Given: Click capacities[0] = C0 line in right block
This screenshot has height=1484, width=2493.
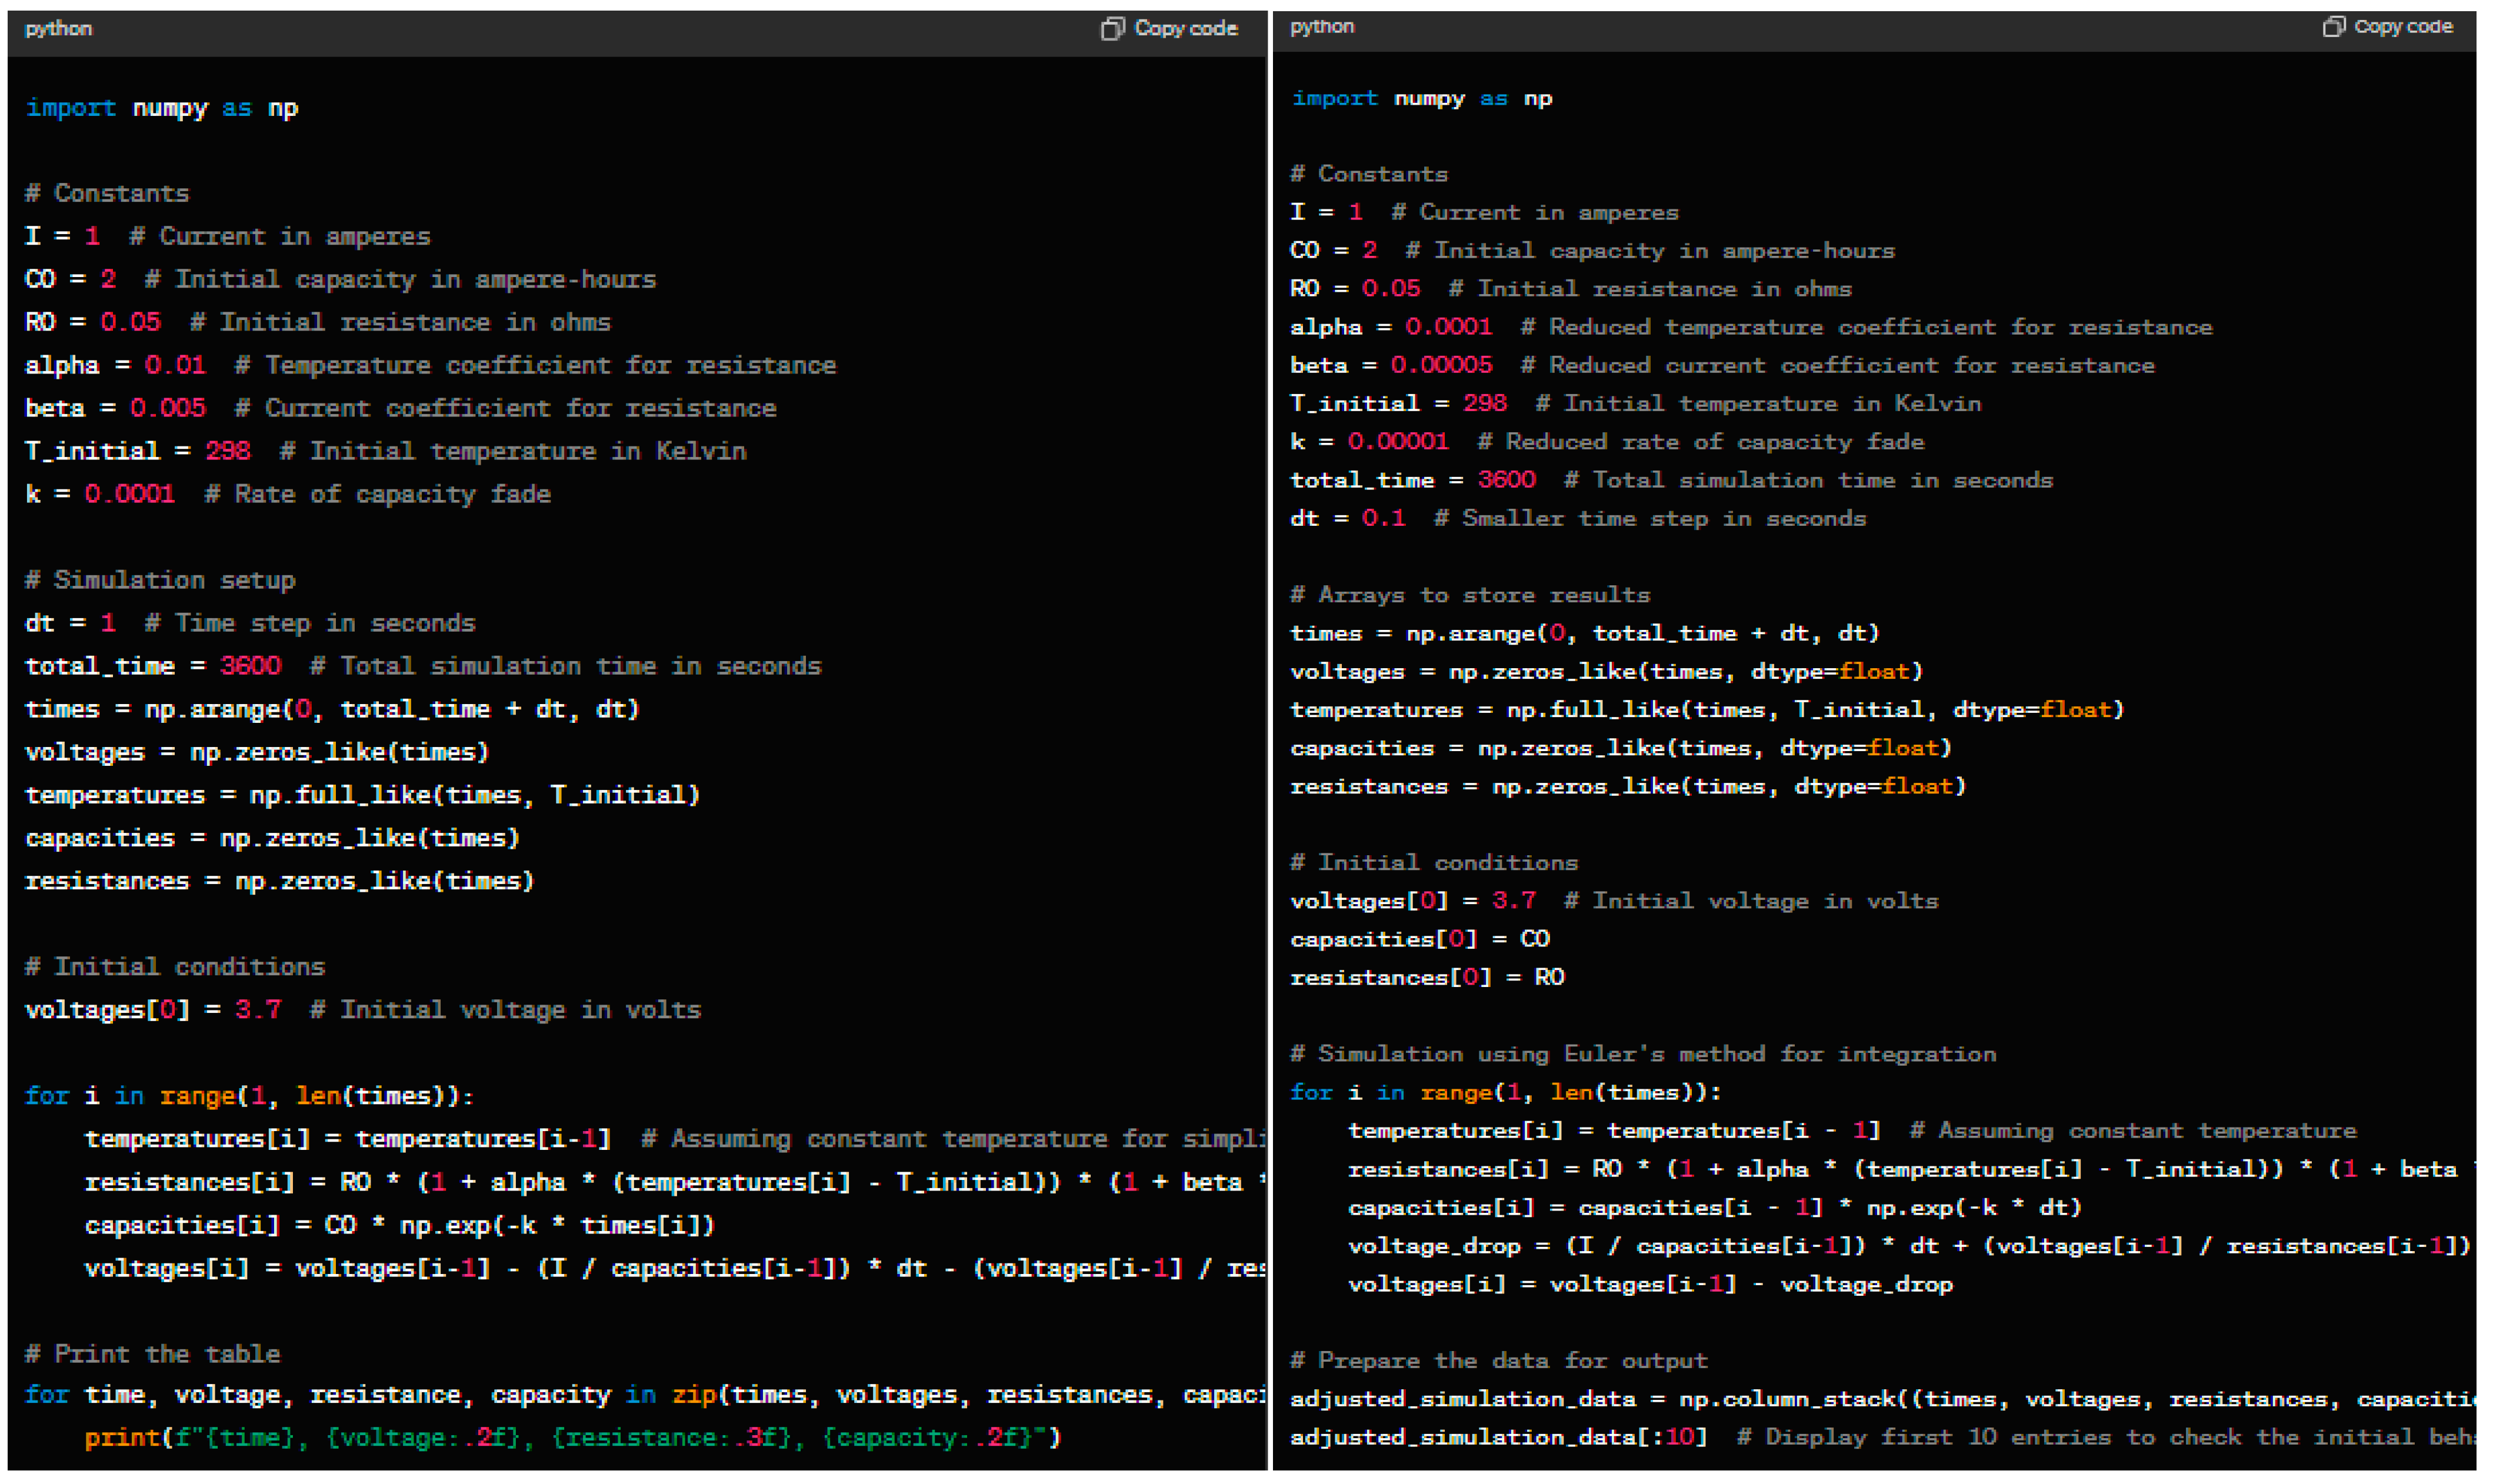Looking at the screenshot, I should click(x=1419, y=939).
